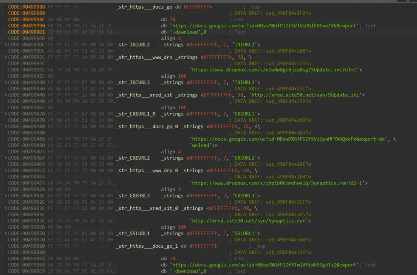Viewport: 417px width, 275px height.
Task: Select the xred.site50.net SUpdate.ini URL string
Action: click(305, 95)
